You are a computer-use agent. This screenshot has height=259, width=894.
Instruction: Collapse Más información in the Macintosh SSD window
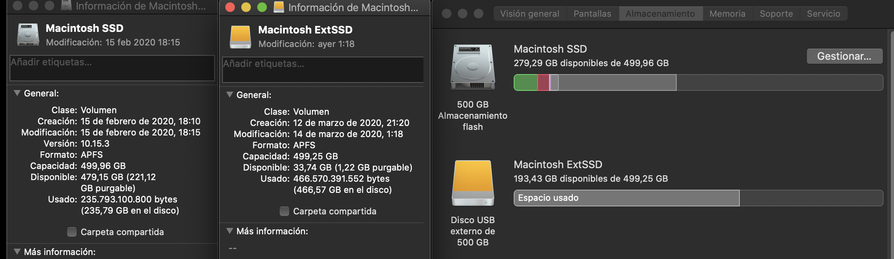(x=17, y=252)
